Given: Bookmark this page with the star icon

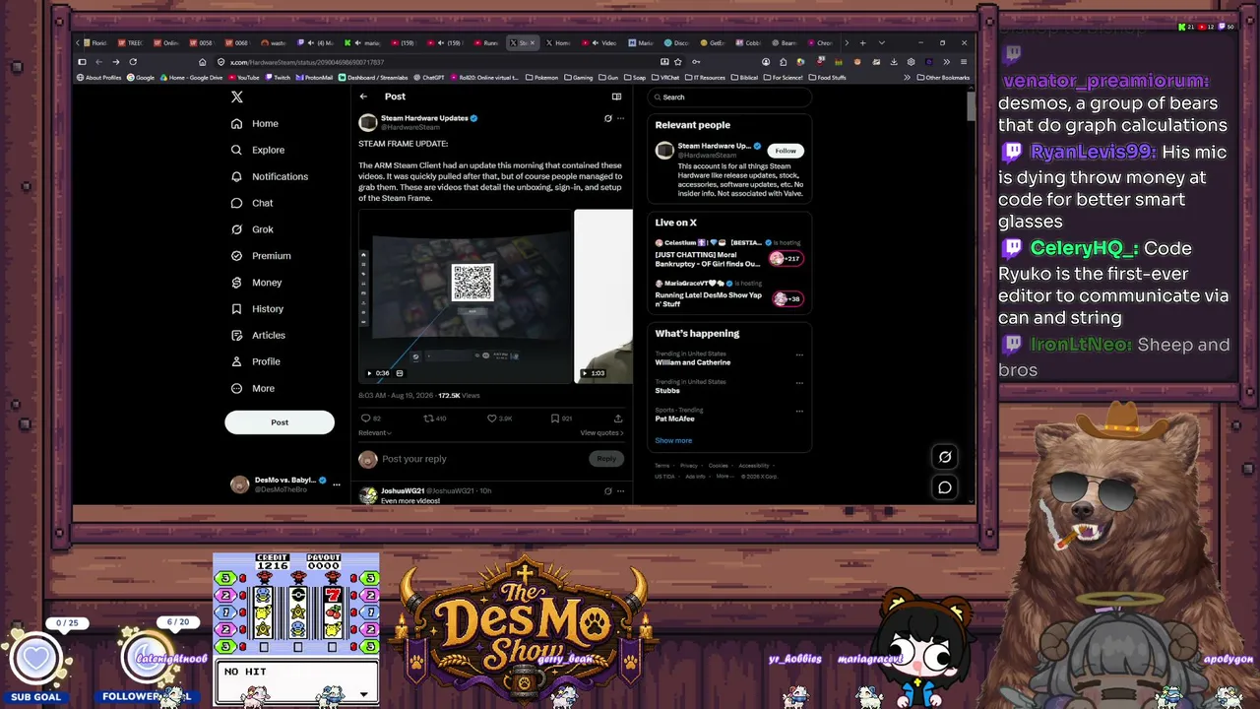Looking at the screenshot, I should point(679,62).
